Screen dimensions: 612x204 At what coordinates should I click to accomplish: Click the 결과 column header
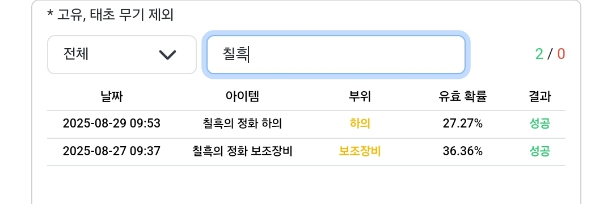540,96
